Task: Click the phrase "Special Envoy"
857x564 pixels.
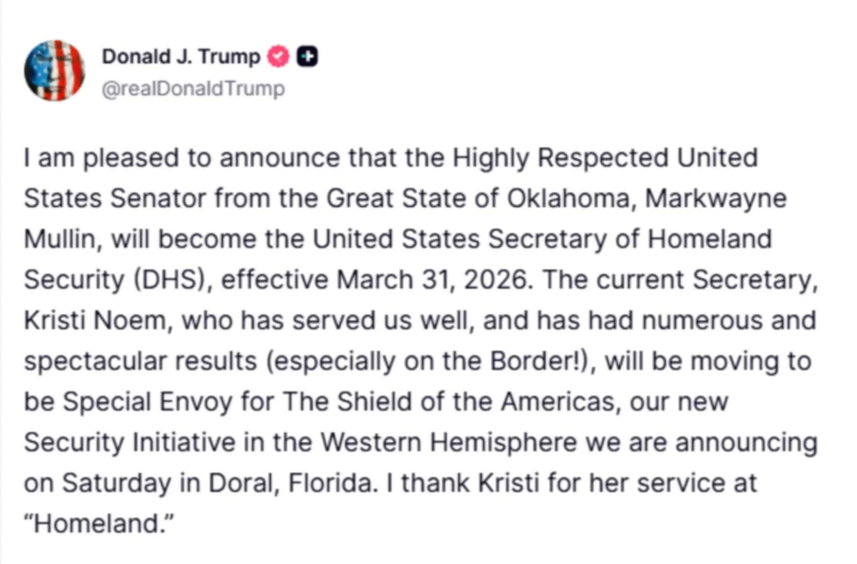Action: tap(147, 402)
